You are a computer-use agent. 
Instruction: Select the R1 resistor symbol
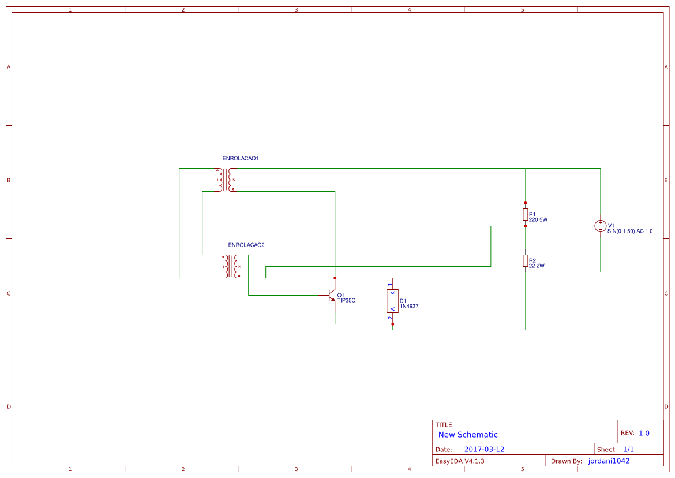525,215
